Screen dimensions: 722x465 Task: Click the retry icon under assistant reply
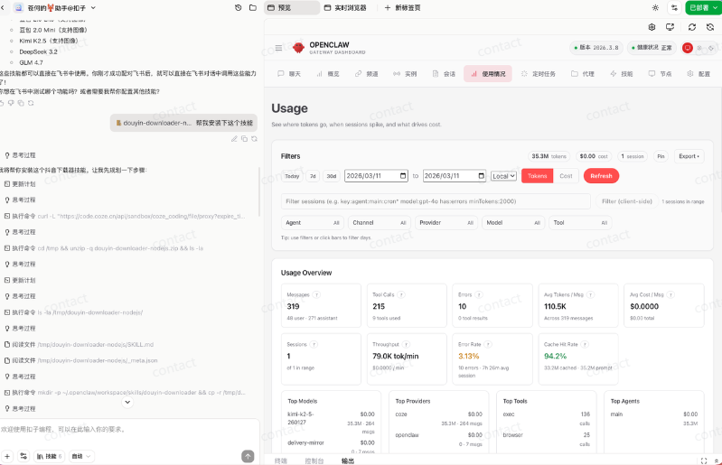[31, 103]
